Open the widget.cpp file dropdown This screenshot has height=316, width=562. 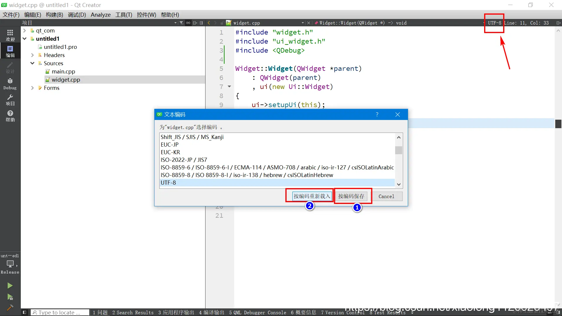click(x=303, y=23)
